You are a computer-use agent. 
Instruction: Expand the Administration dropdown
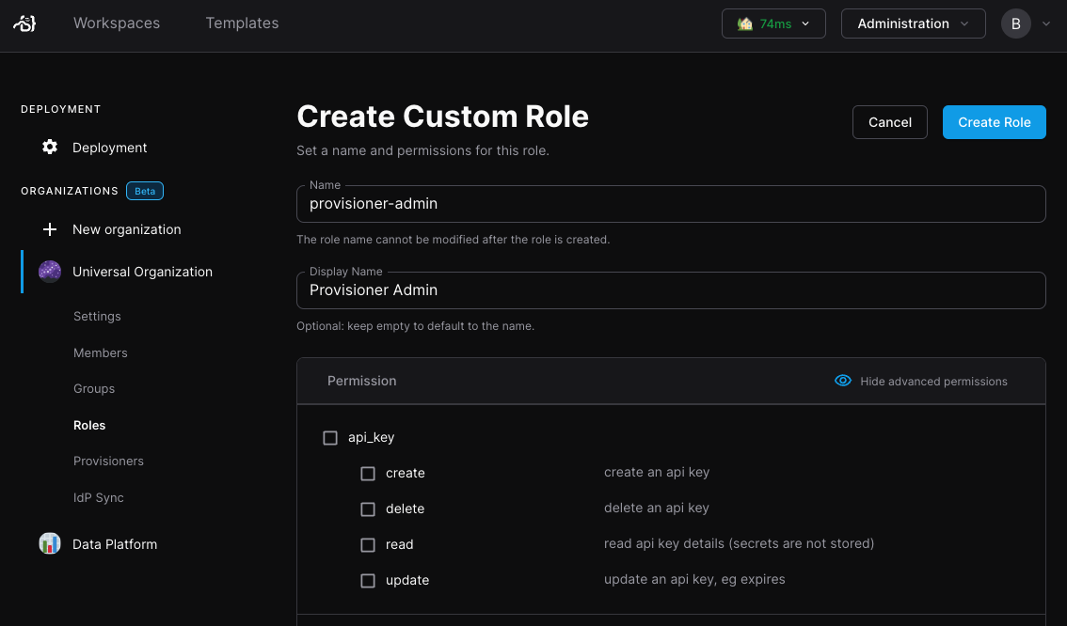913,23
